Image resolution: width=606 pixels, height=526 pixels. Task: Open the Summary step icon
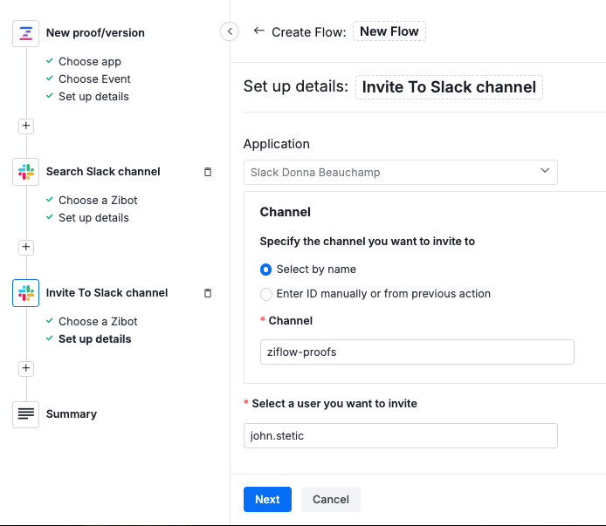pos(25,414)
